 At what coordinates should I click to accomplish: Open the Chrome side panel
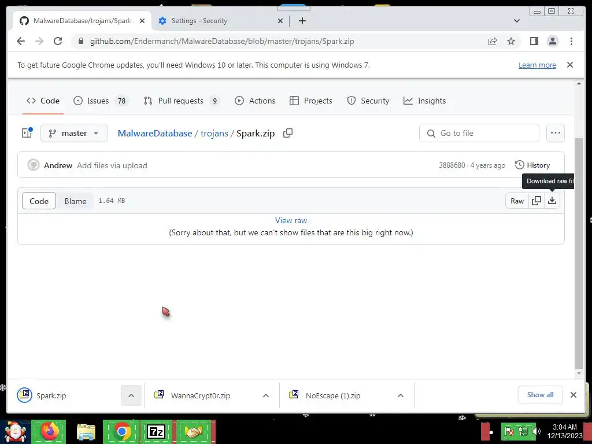pyautogui.click(x=534, y=41)
